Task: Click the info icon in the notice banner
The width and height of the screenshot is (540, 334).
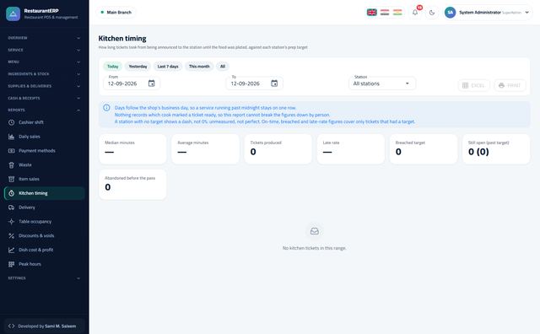Action: [107, 108]
